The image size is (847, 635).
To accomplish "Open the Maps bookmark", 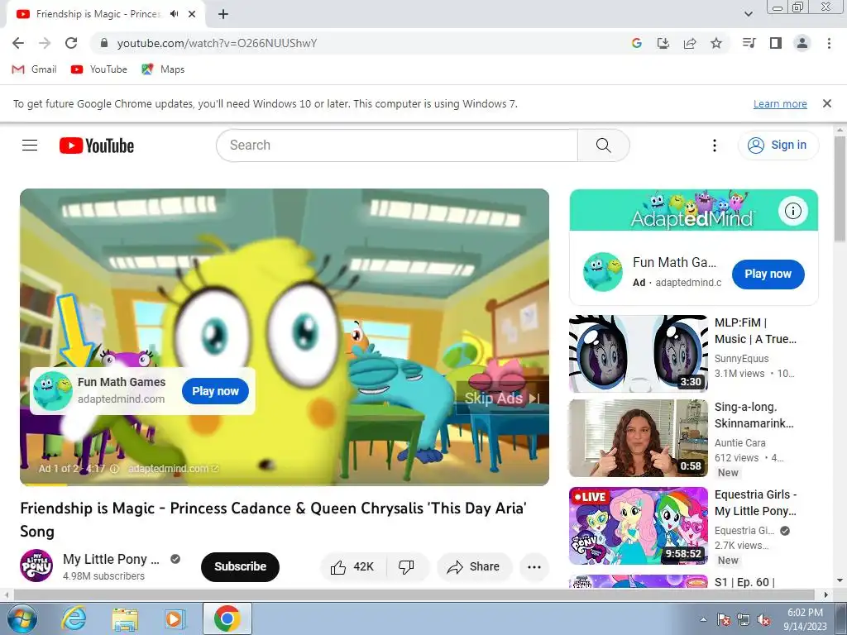I will [x=163, y=69].
